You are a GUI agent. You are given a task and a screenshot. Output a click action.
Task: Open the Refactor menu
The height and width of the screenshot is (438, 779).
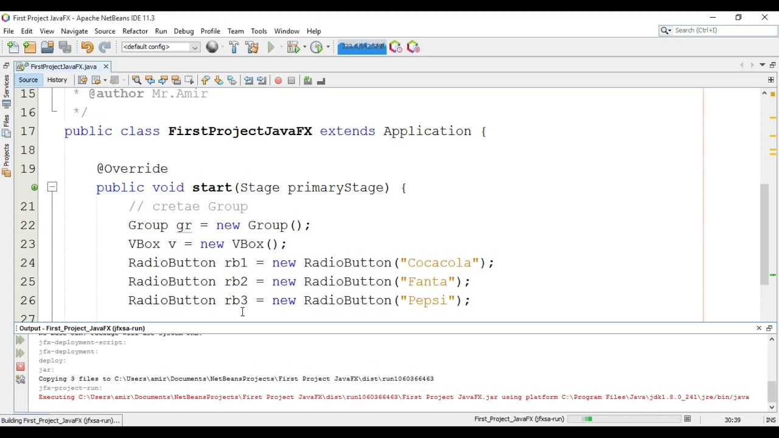(135, 31)
